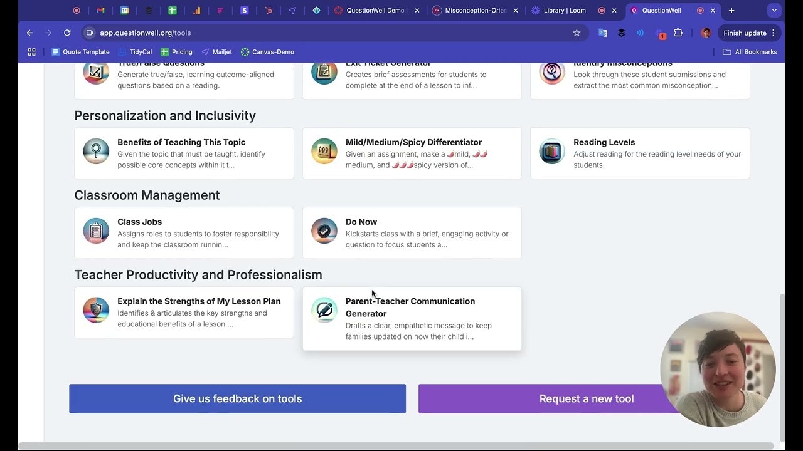This screenshot has width=803, height=451.
Task: Open the Mild/Medium/Spicy Differentiator title
Action: 413,142
